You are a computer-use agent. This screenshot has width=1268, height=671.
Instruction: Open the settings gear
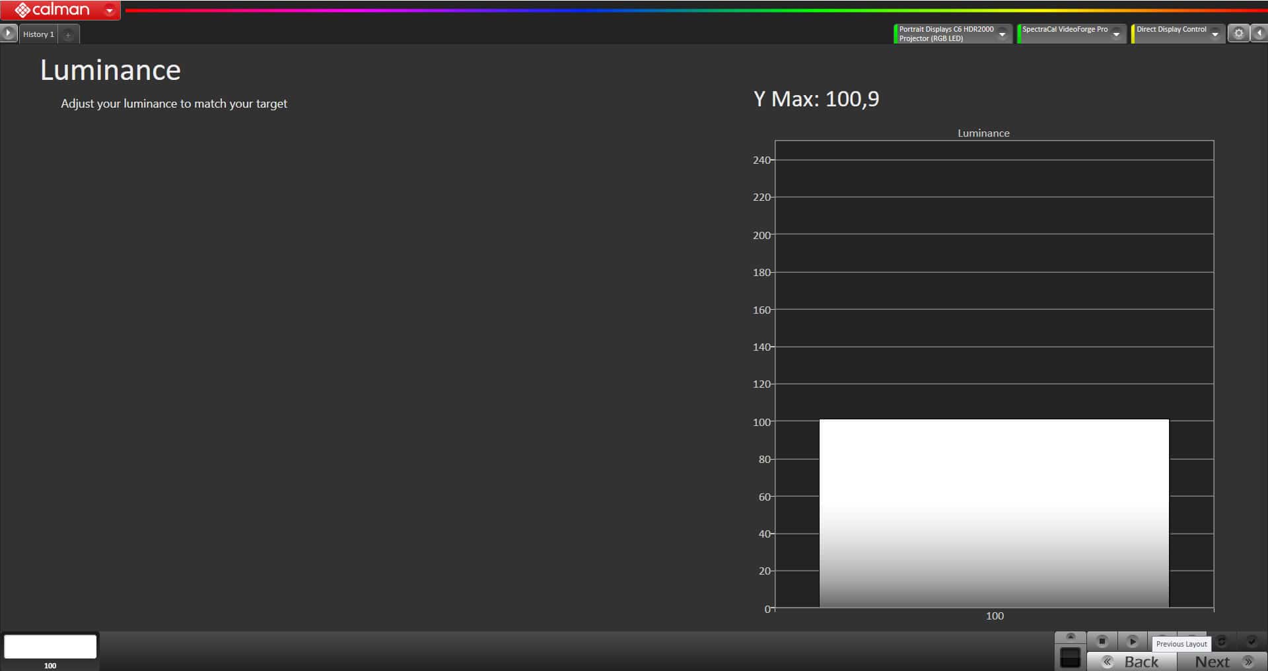pos(1238,34)
